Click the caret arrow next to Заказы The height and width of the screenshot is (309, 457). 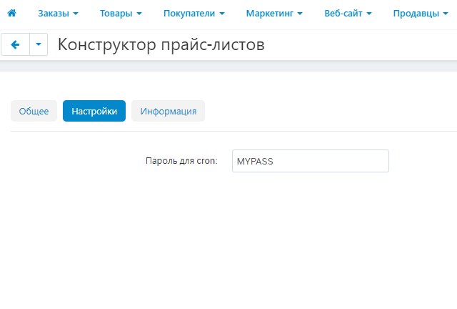pos(76,14)
